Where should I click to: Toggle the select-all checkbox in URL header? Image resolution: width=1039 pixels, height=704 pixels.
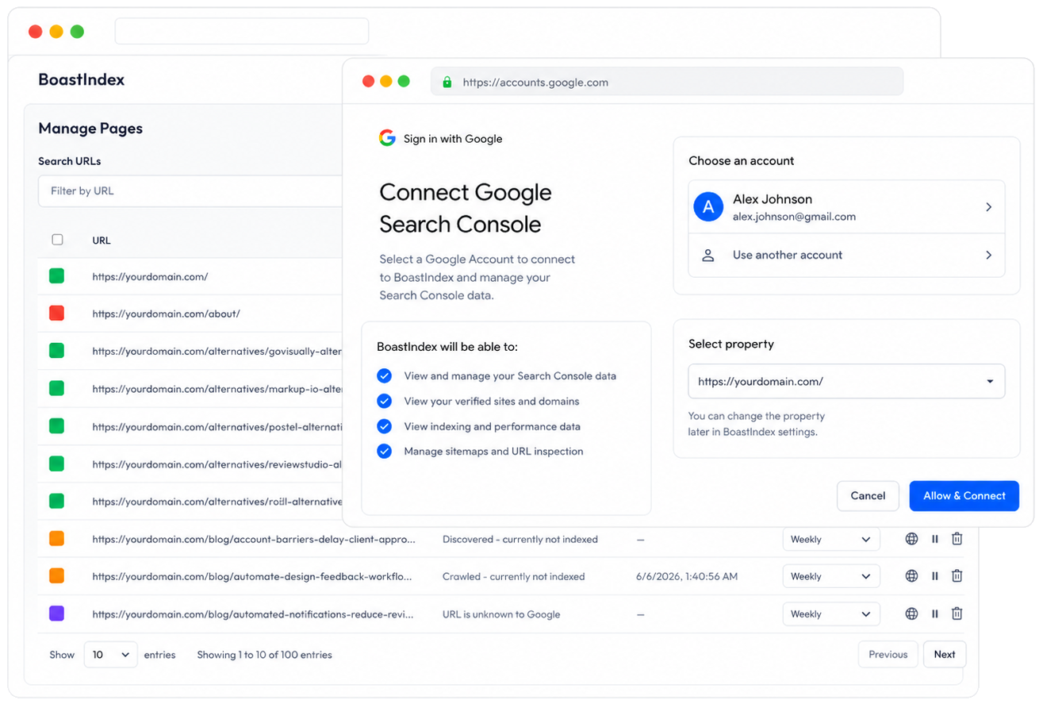pyautogui.click(x=57, y=240)
